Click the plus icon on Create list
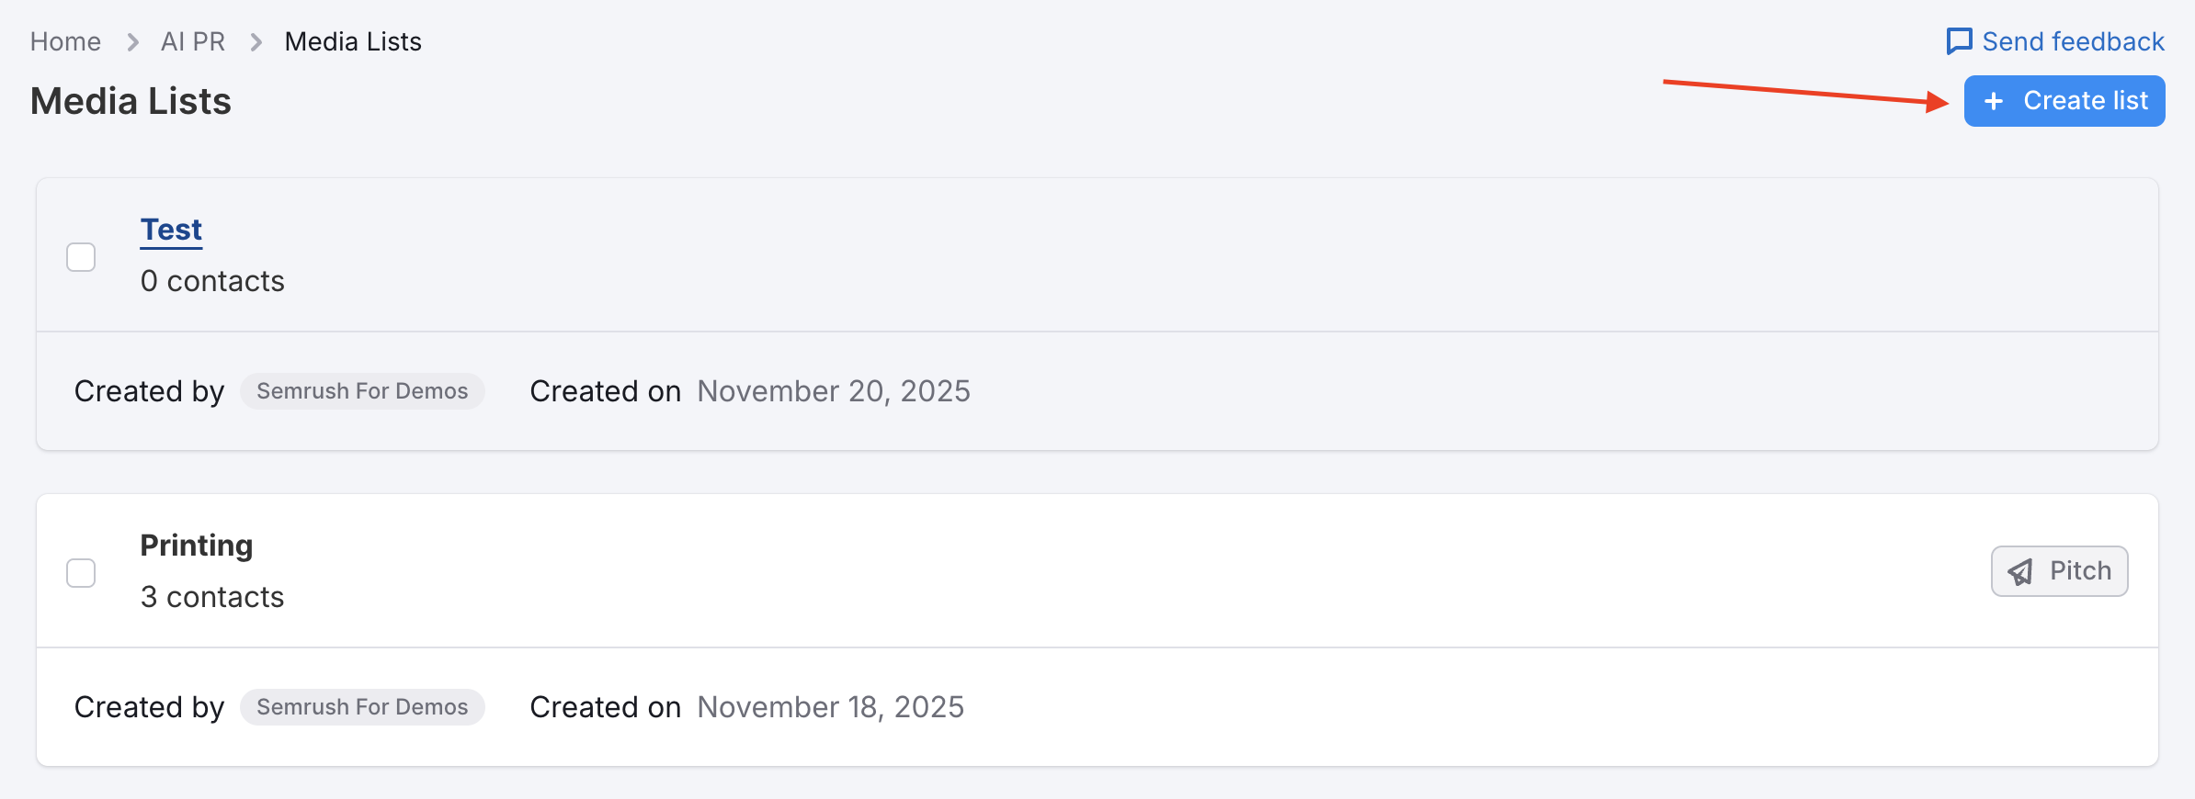This screenshot has width=2195, height=799. pyautogui.click(x=1994, y=101)
